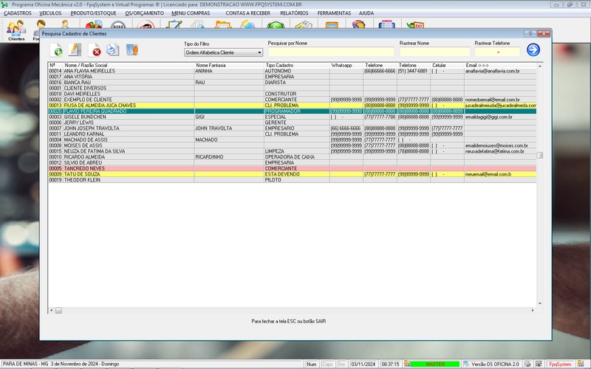Exit search dialog via door icon
Screen dimensions: 591x369
click(x=132, y=49)
